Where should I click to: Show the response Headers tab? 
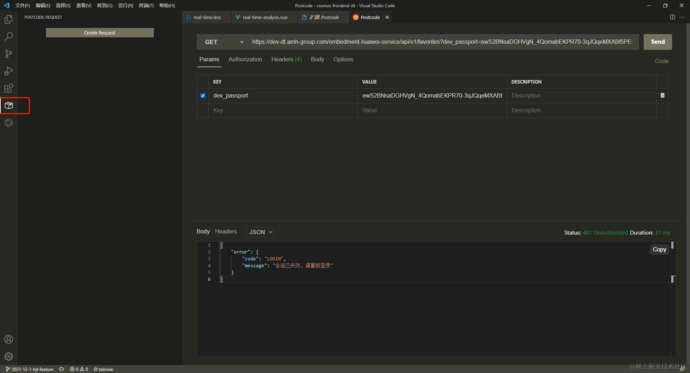(226, 232)
